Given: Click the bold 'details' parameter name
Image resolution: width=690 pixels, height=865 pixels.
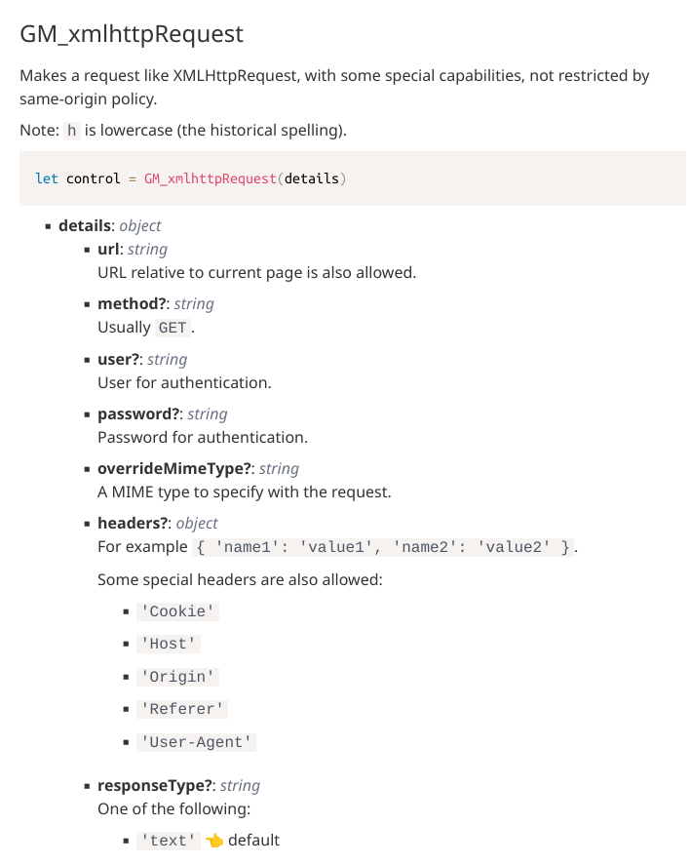Looking at the screenshot, I should [85, 225].
